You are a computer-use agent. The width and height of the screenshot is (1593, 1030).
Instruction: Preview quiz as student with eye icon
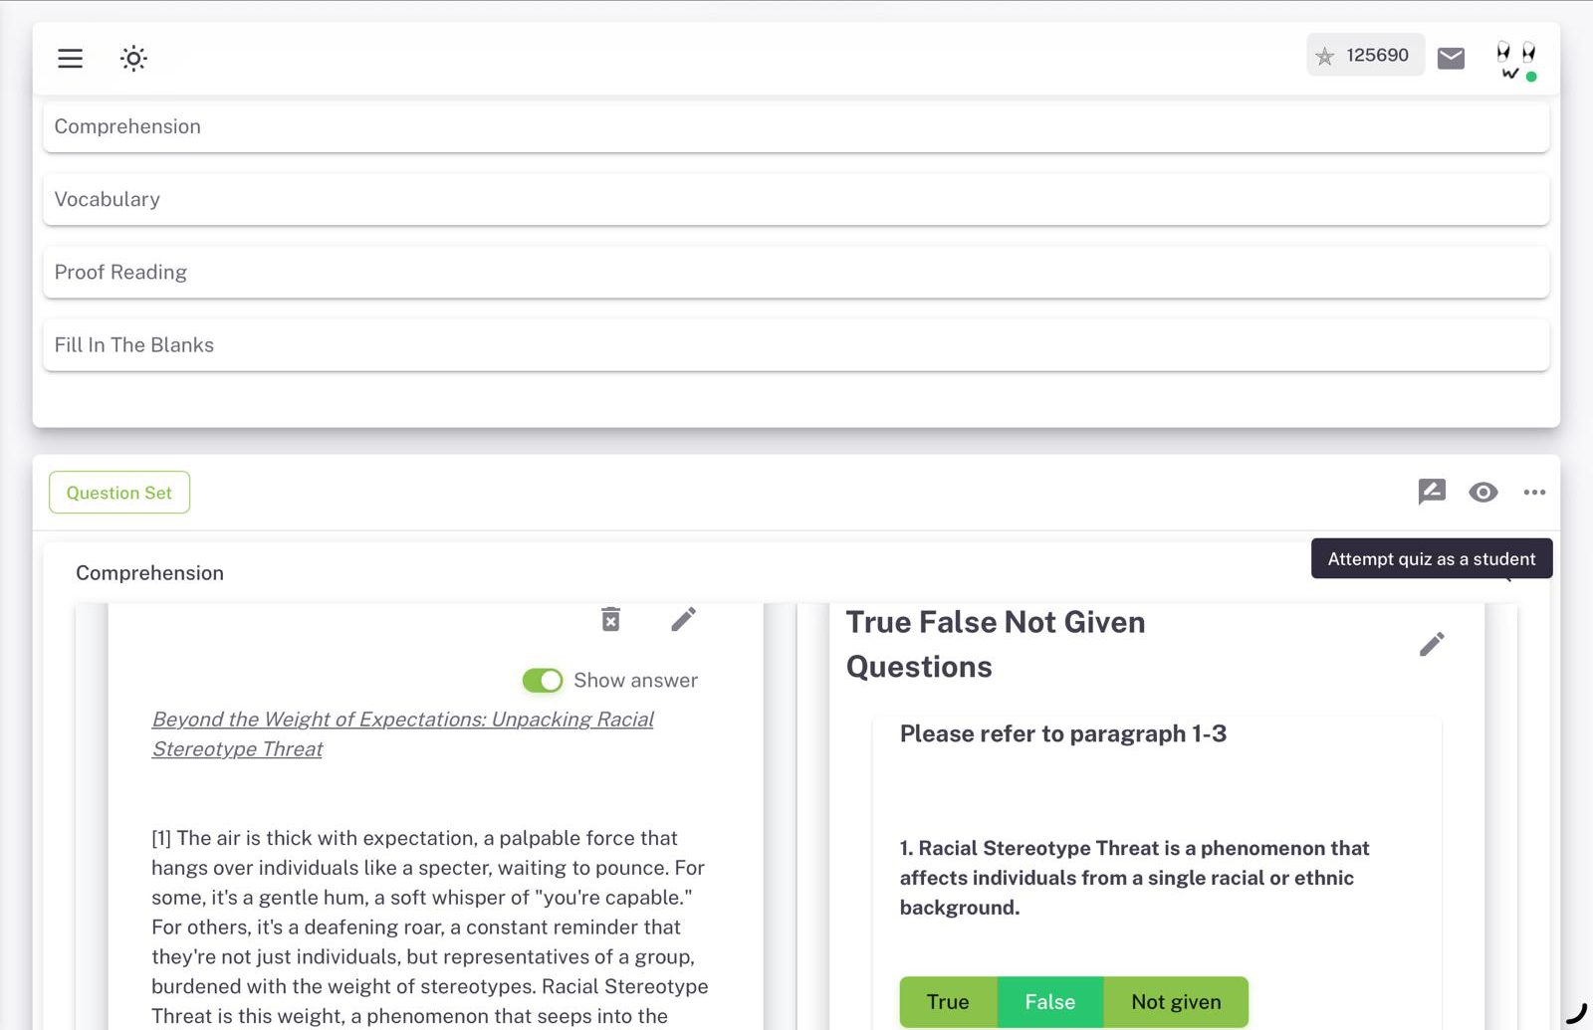(1483, 493)
